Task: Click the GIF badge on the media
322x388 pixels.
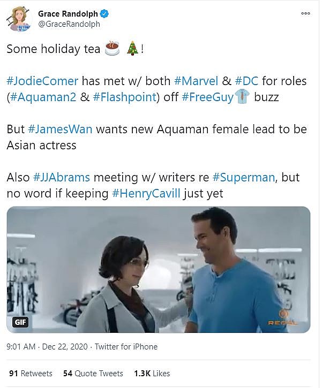Action: point(20,323)
